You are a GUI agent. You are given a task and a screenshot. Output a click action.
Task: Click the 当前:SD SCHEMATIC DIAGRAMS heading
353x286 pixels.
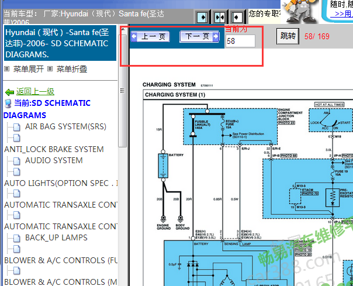47,109
